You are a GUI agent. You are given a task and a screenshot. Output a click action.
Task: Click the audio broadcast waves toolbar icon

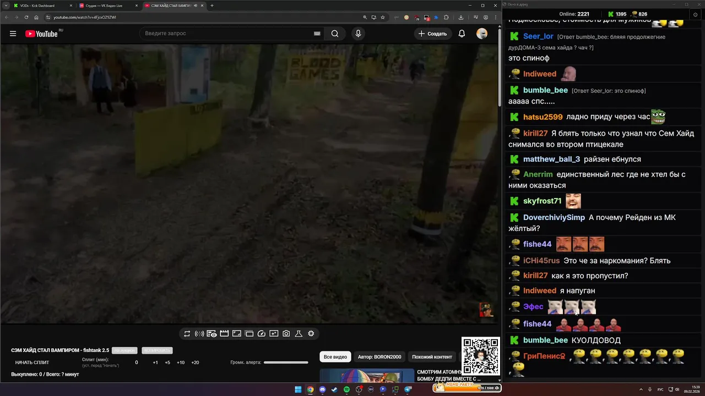click(199, 334)
